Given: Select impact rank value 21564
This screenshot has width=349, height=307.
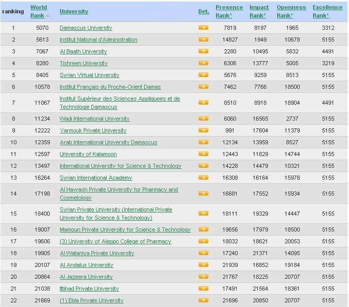Looking at the screenshot, I should (x=260, y=289).
